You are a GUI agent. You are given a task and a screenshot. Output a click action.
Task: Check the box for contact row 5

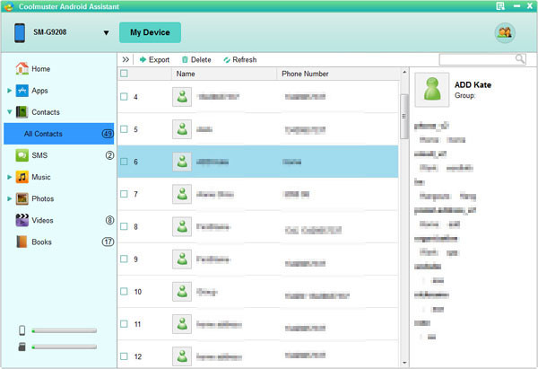(x=124, y=129)
